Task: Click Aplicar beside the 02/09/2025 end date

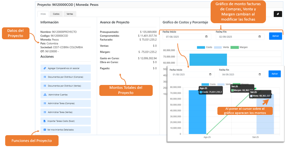Action: [x=275, y=36]
